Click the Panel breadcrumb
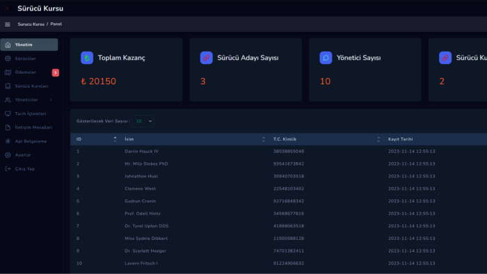487x274 pixels. [56, 24]
